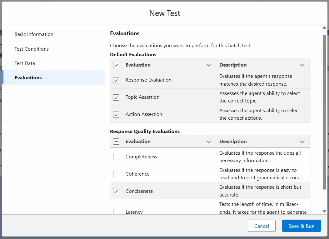Open Evaluation column menu in Response Quality table
The width and height of the screenshot is (329, 239).
209,142
